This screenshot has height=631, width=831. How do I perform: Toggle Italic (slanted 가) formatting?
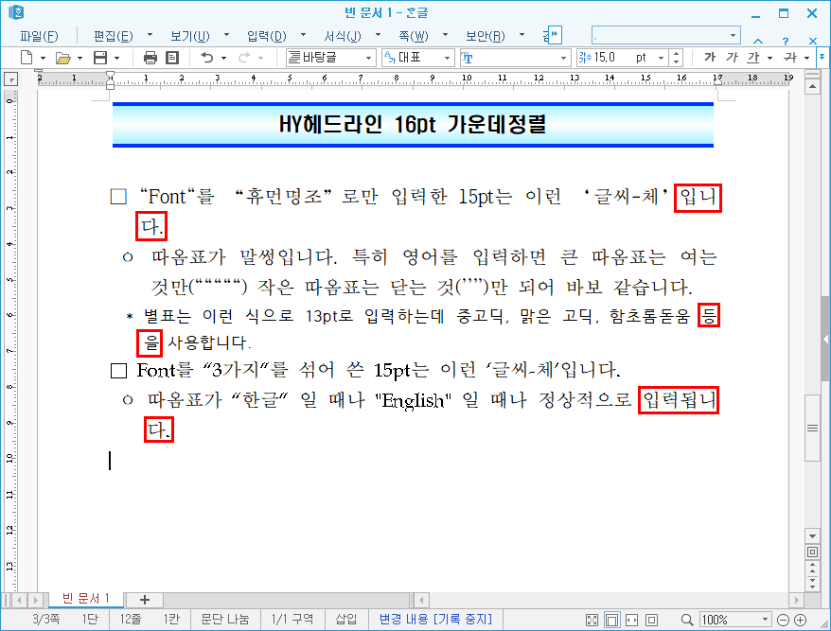point(732,57)
